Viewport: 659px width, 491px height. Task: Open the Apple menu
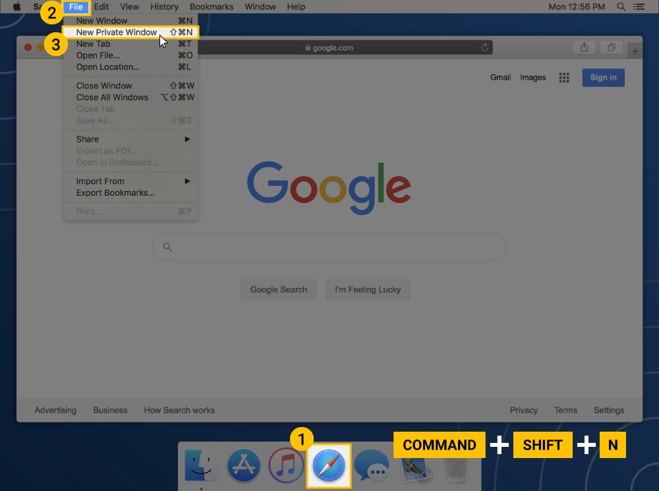click(17, 7)
